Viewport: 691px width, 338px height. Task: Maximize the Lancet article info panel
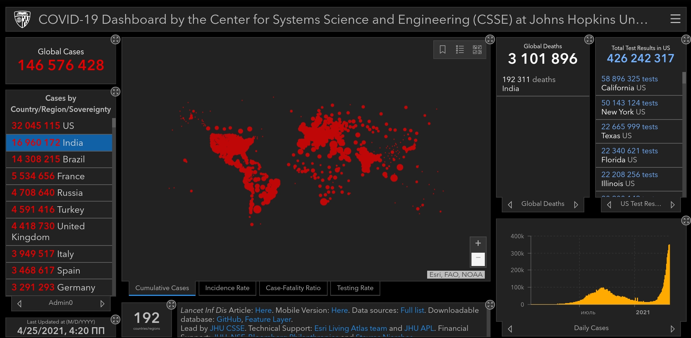[490, 305]
